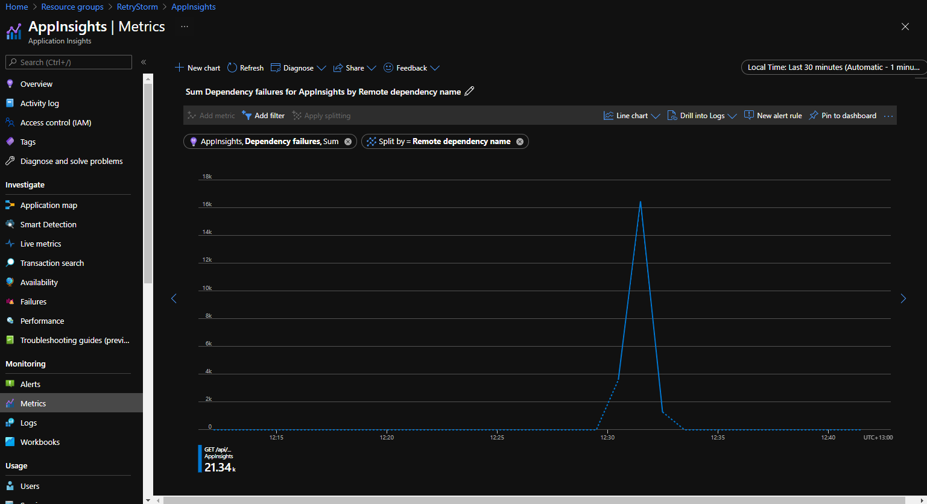927x504 pixels.
Task: Click AppInsights breadcrumb
Action: click(x=194, y=7)
